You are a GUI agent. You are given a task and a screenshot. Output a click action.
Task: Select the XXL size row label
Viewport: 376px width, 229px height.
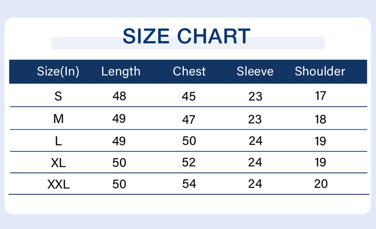[x=58, y=184]
